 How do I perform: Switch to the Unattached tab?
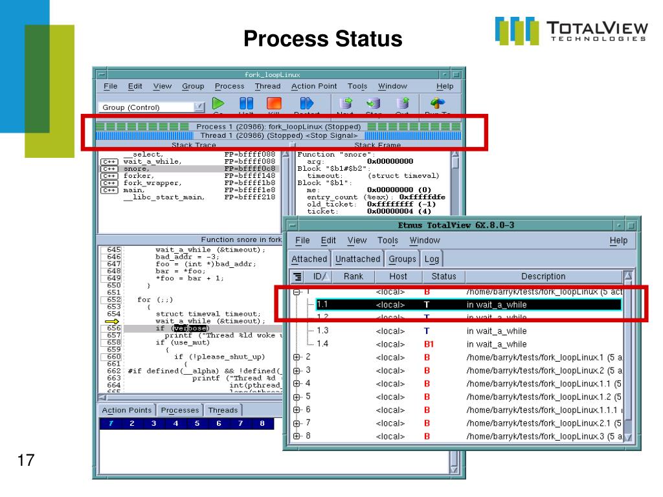(x=357, y=259)
